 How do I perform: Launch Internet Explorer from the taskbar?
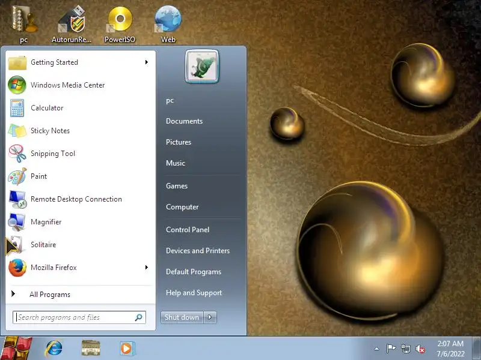[54, 349]
